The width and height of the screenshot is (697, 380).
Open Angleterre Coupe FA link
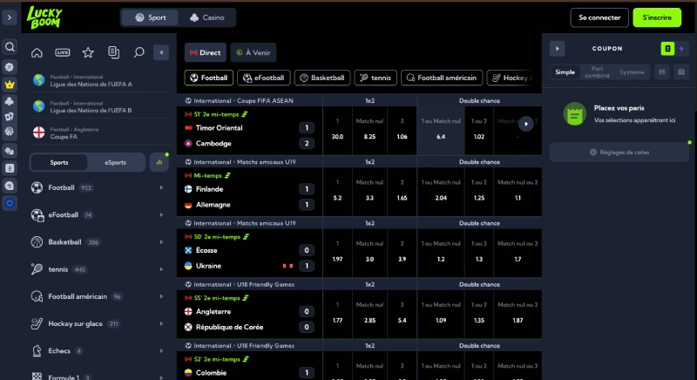pyautogui.click(x=101, y=132)
